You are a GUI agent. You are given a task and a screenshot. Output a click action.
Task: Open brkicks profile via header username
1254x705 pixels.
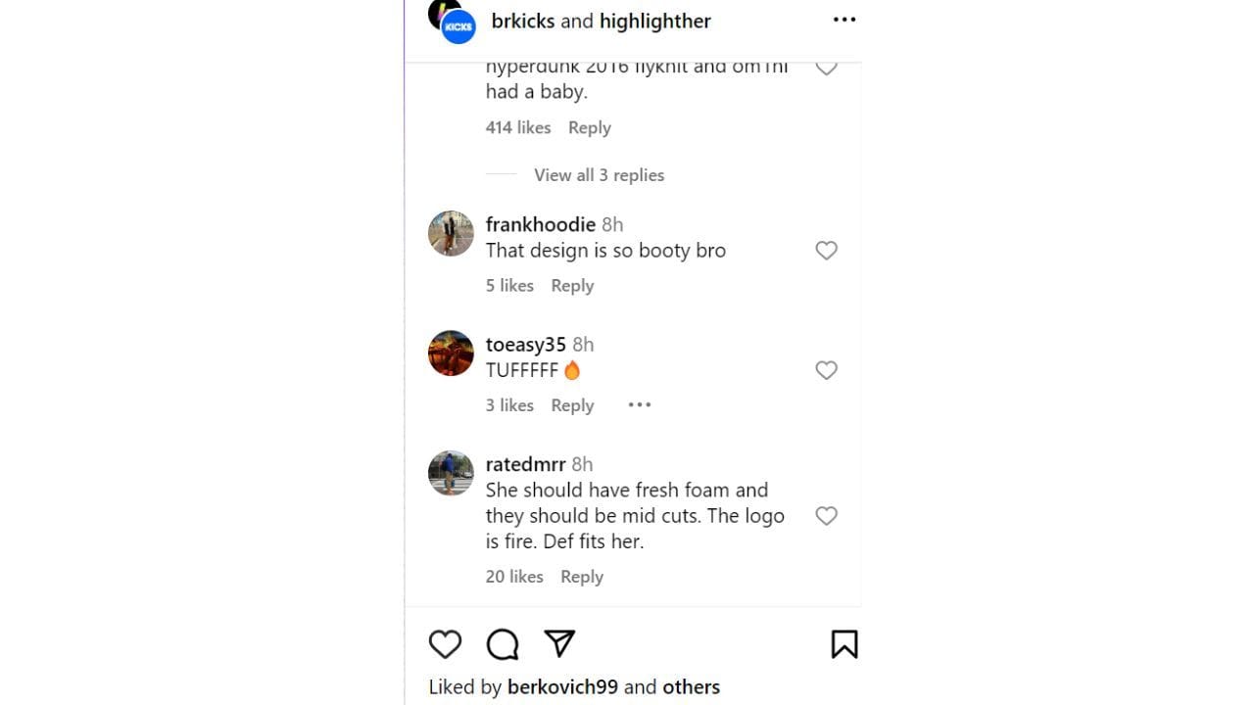522,21
